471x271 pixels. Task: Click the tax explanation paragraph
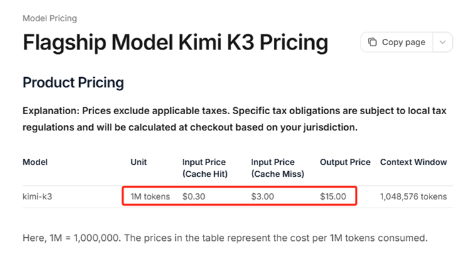[x=235, y=119]
